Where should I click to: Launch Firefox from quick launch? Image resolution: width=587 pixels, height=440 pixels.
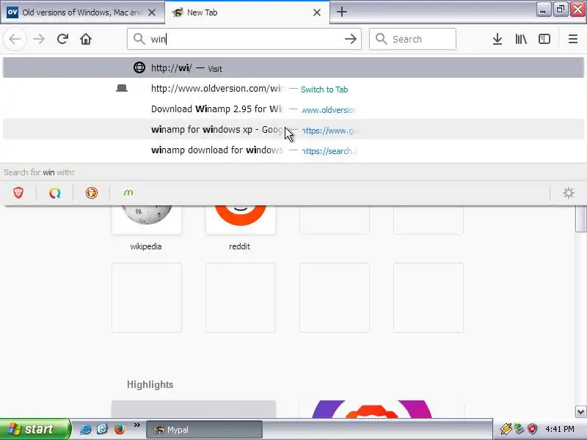[x=120, y=429]
